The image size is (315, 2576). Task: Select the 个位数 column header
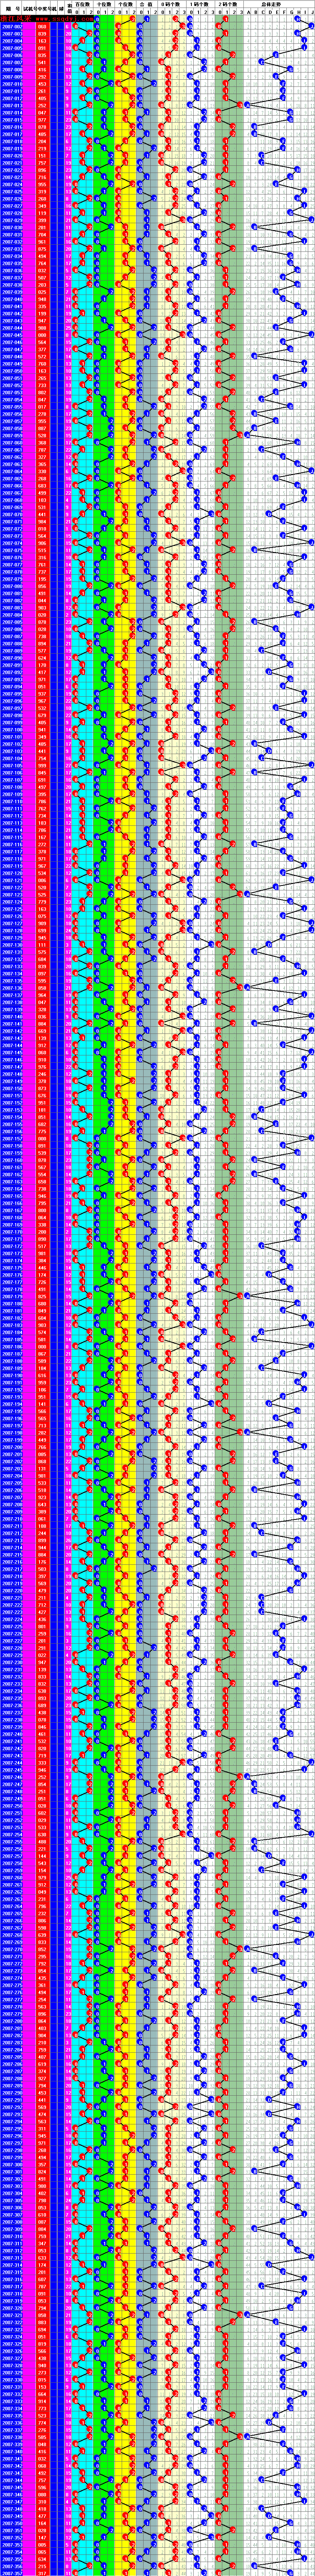tap(125, 5)
